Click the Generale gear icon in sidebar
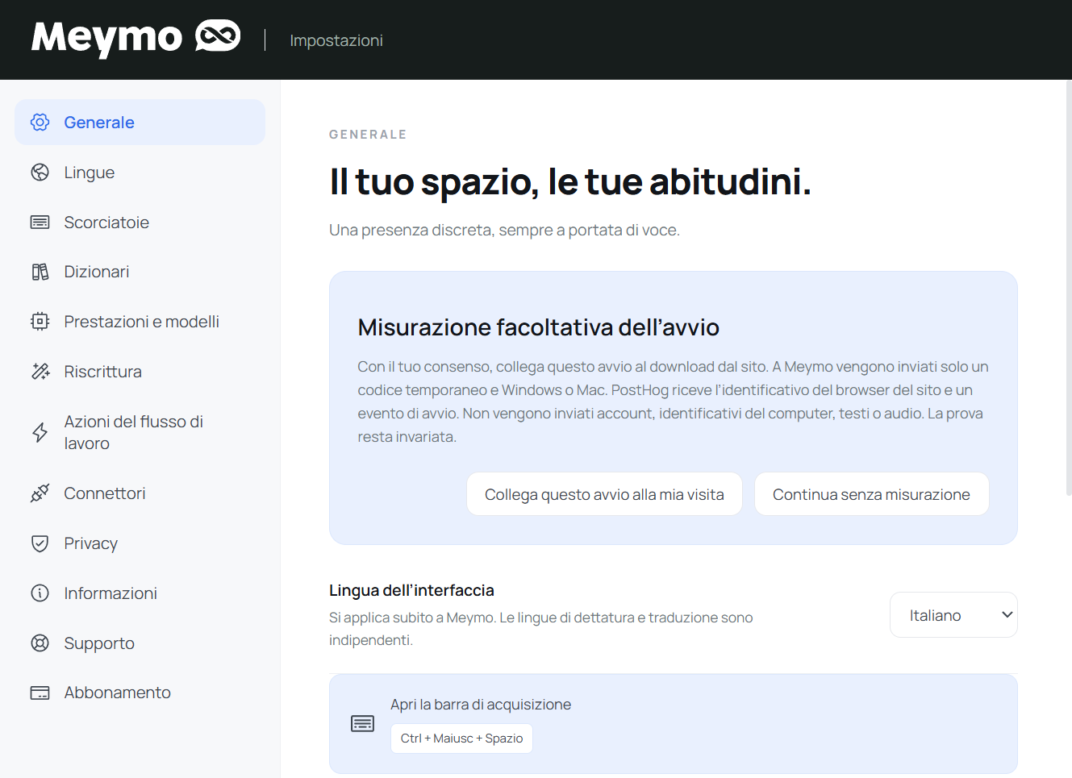The image size is (1072, 778). (40, 123)
